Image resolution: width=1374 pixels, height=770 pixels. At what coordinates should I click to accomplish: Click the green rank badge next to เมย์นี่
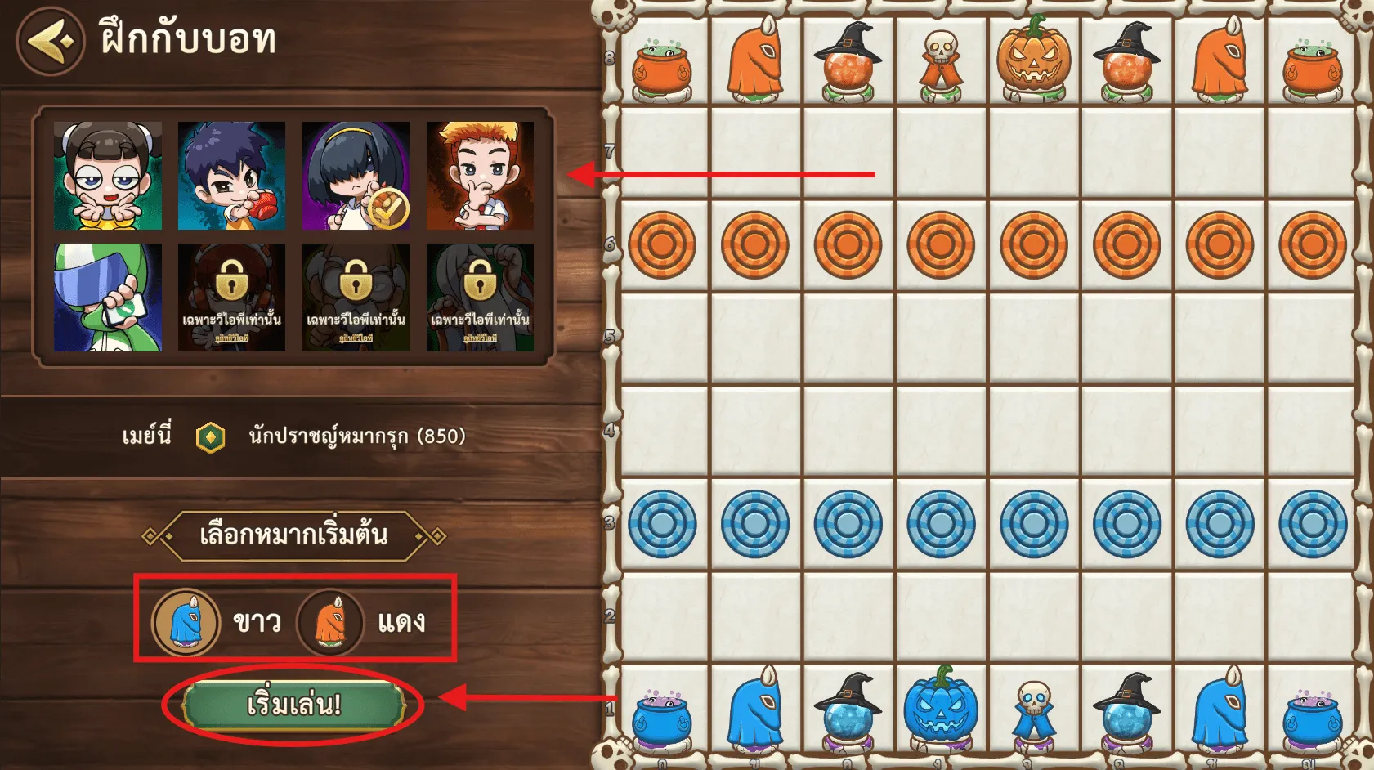pos(211,437)
